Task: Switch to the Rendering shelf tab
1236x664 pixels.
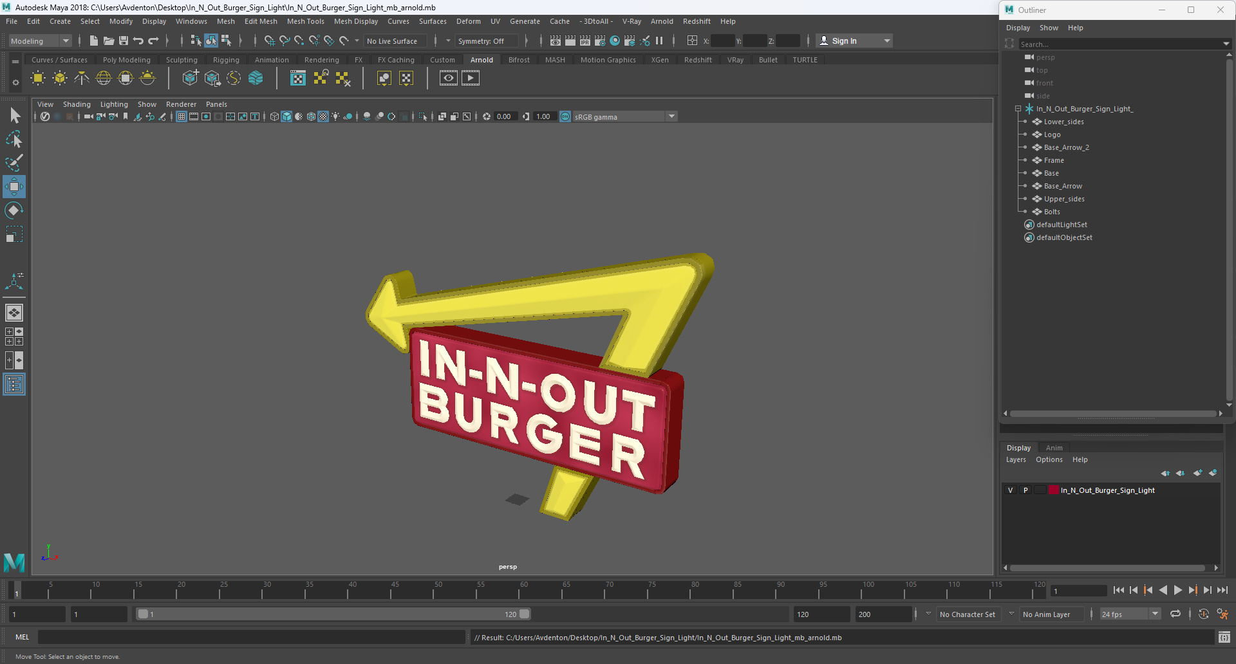Action: coord(321,60)
